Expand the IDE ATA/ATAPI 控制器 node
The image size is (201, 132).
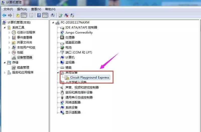point(58,27)
